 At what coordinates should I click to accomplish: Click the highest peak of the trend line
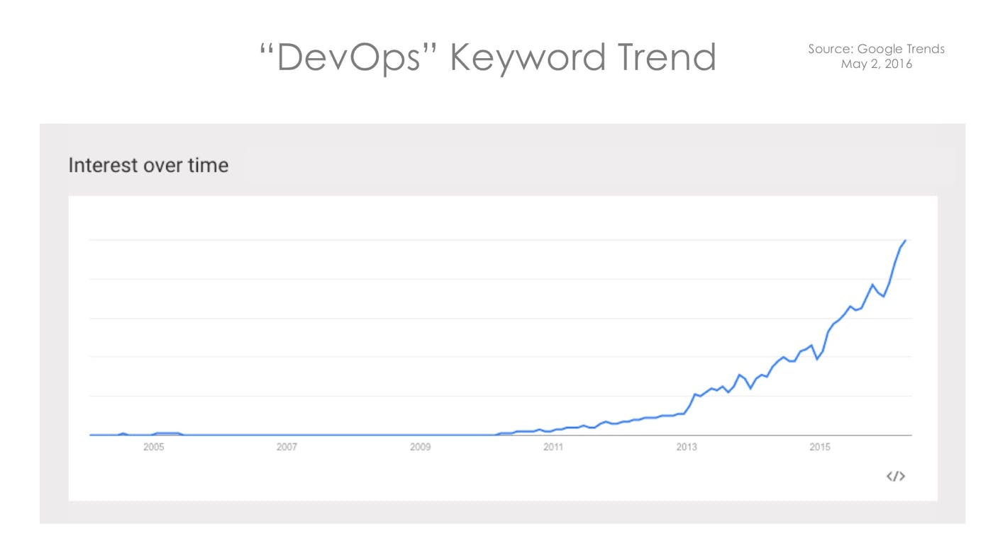point(905,241)
